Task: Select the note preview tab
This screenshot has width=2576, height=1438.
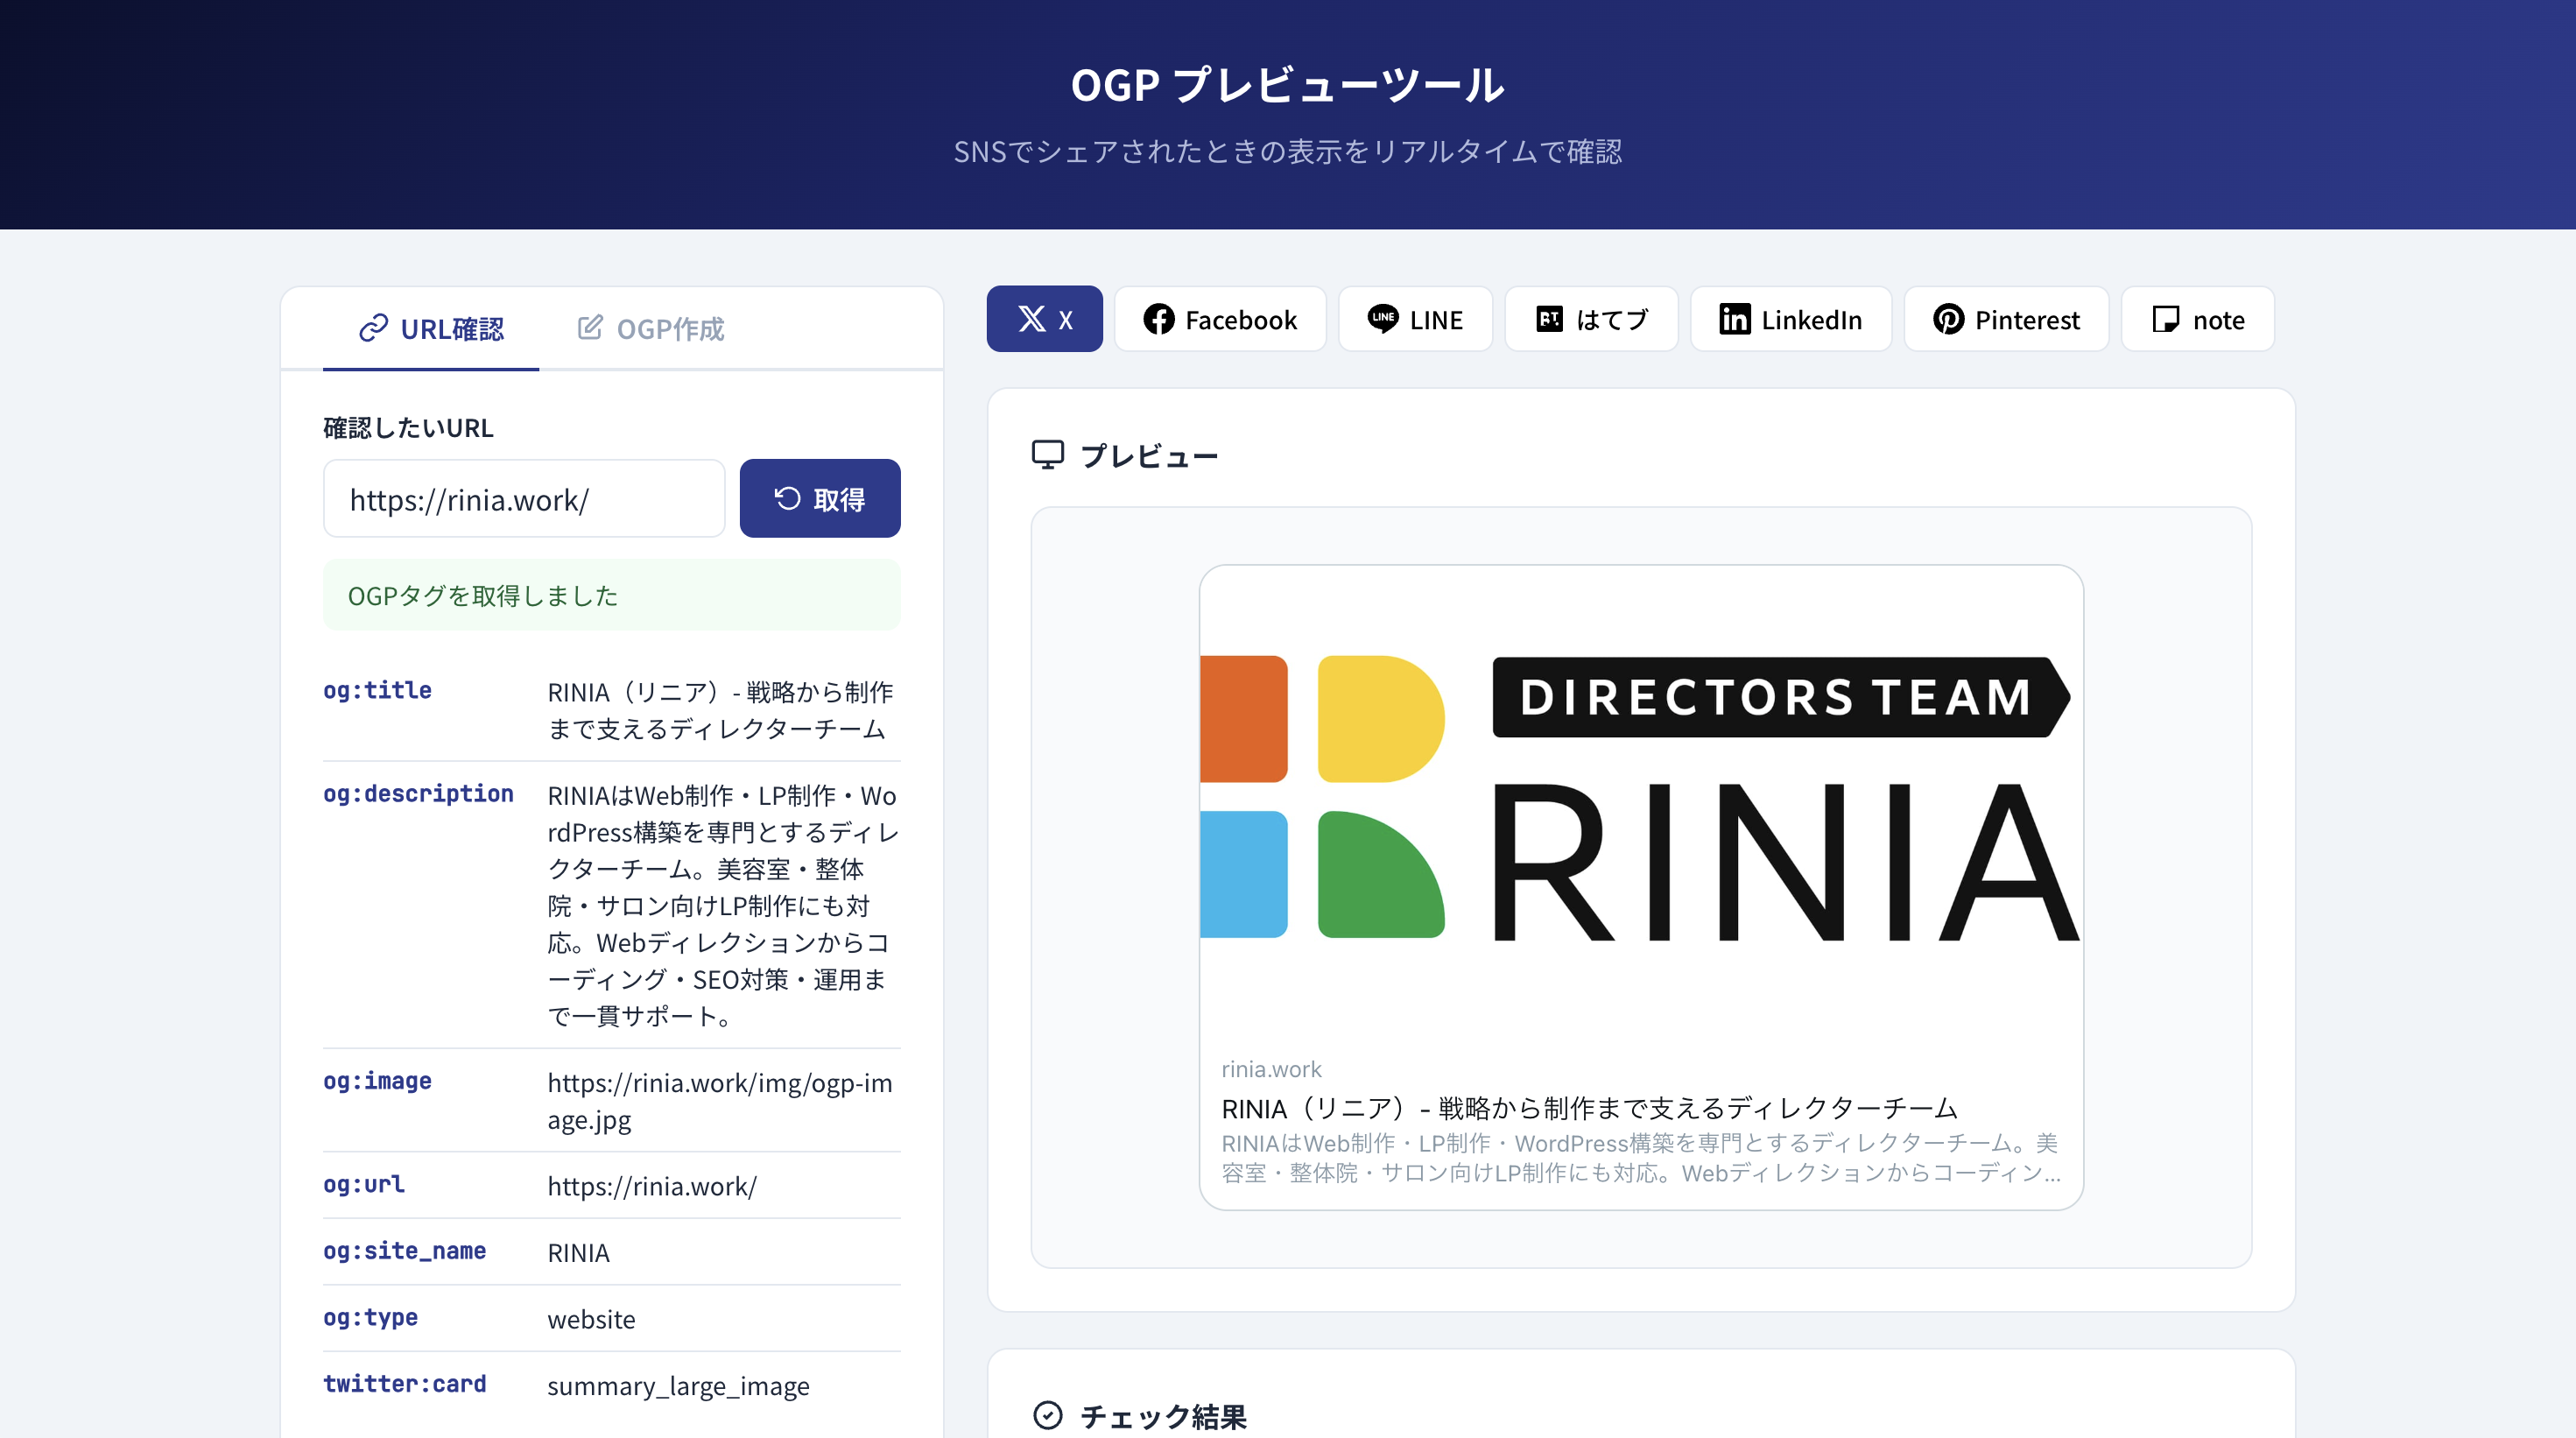Action: [2197, 319]
